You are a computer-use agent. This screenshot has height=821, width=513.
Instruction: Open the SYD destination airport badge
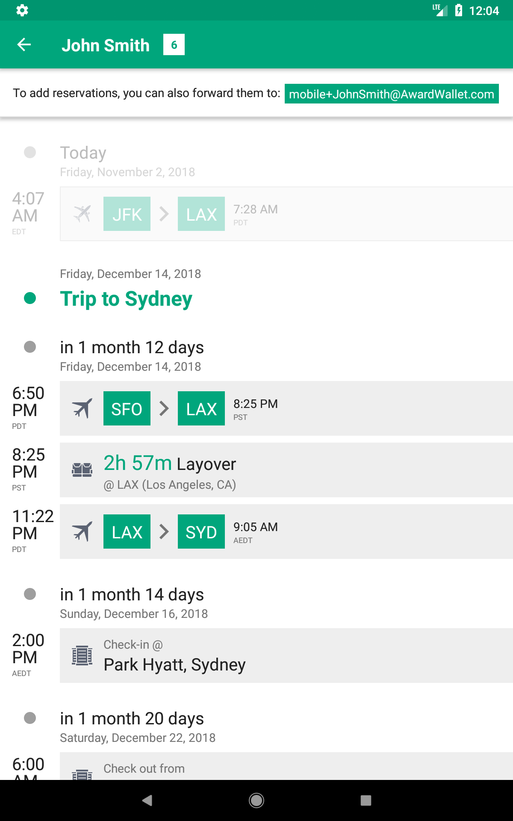coord(201,532)
